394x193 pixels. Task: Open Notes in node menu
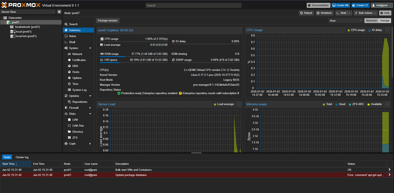pos(78,36)
